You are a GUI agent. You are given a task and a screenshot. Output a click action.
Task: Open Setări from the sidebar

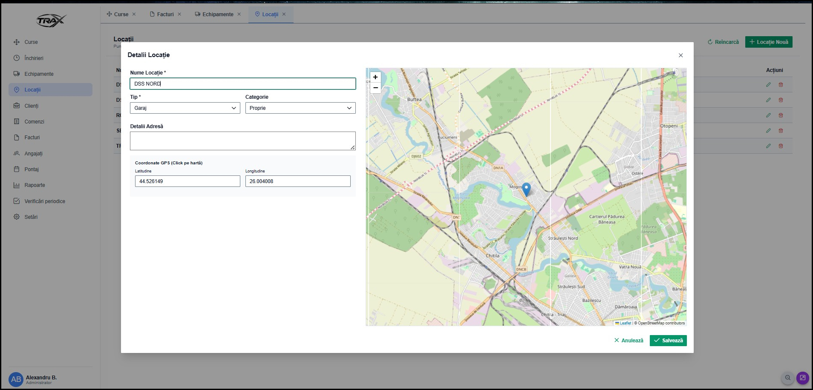[31, 217]
